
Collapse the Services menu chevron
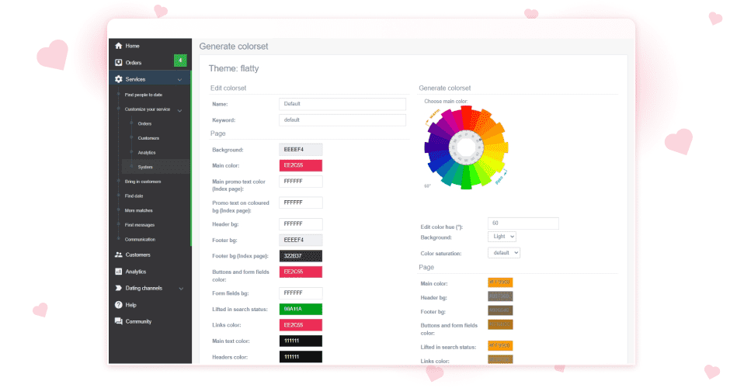(x=180, y=79)
